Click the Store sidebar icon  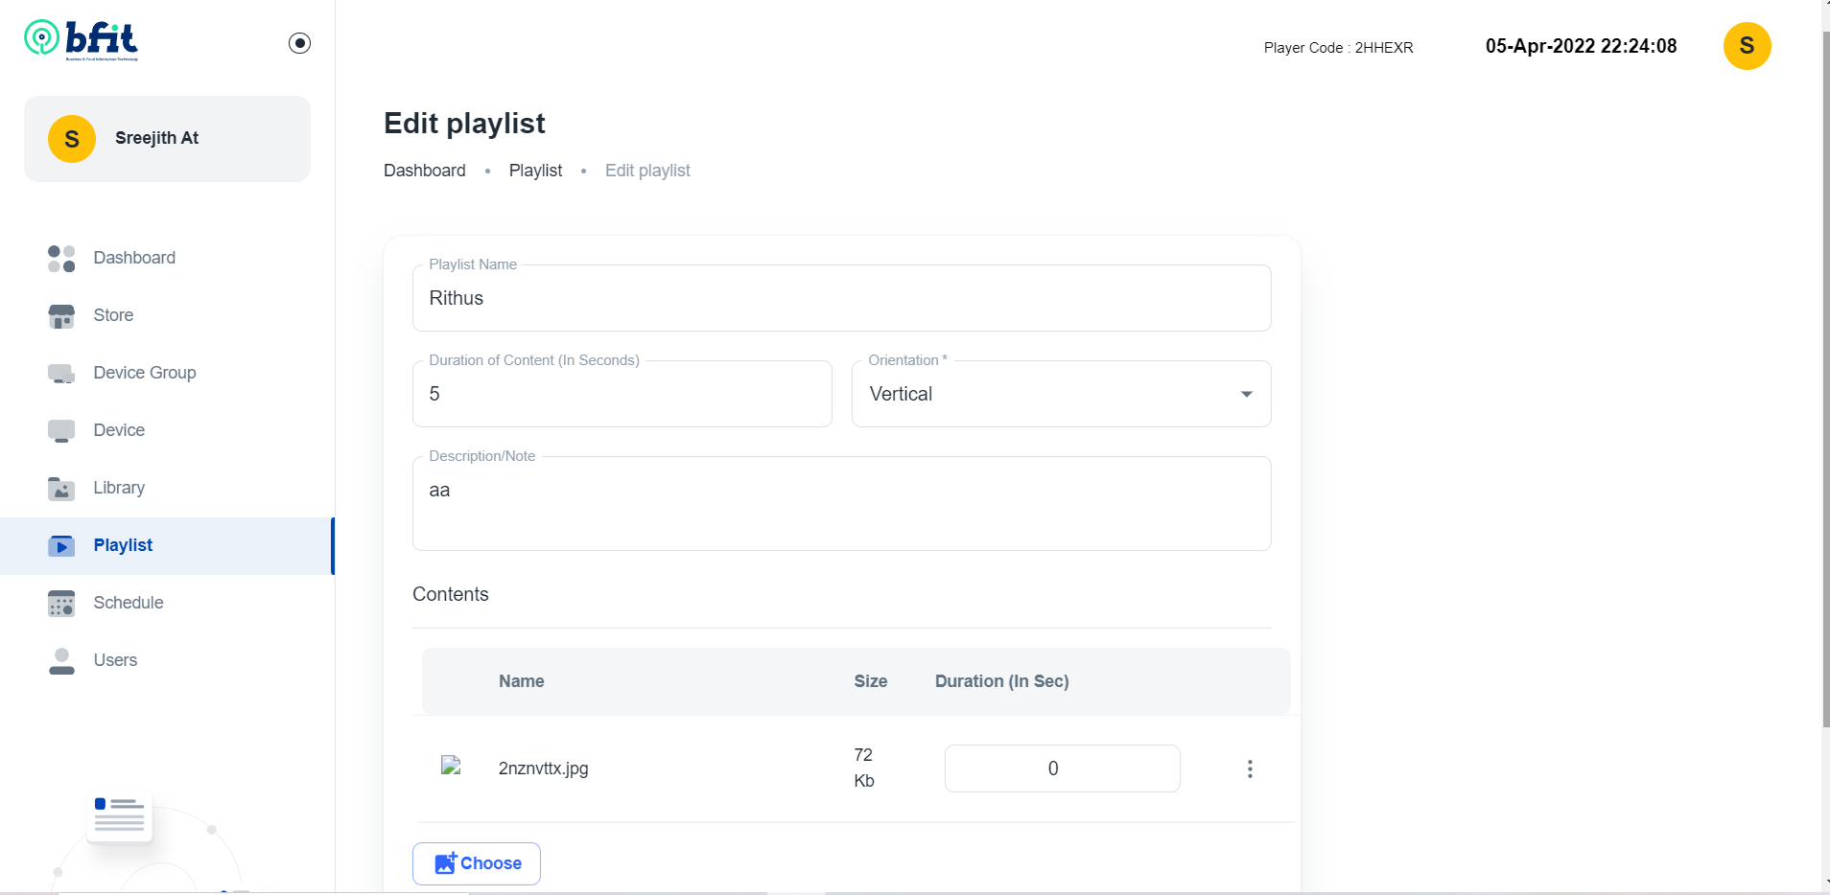[x=61, y=316]
